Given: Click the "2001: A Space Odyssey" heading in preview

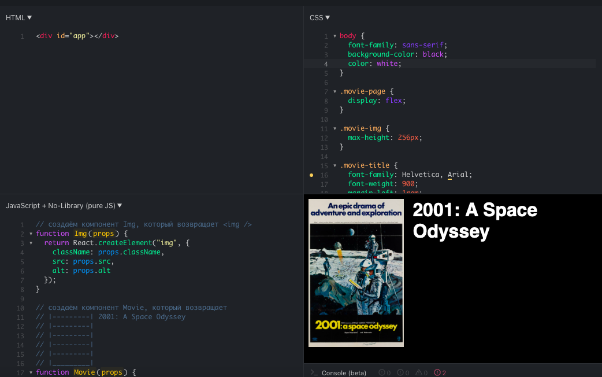Looking at the screenshot, I should [474, 220].
